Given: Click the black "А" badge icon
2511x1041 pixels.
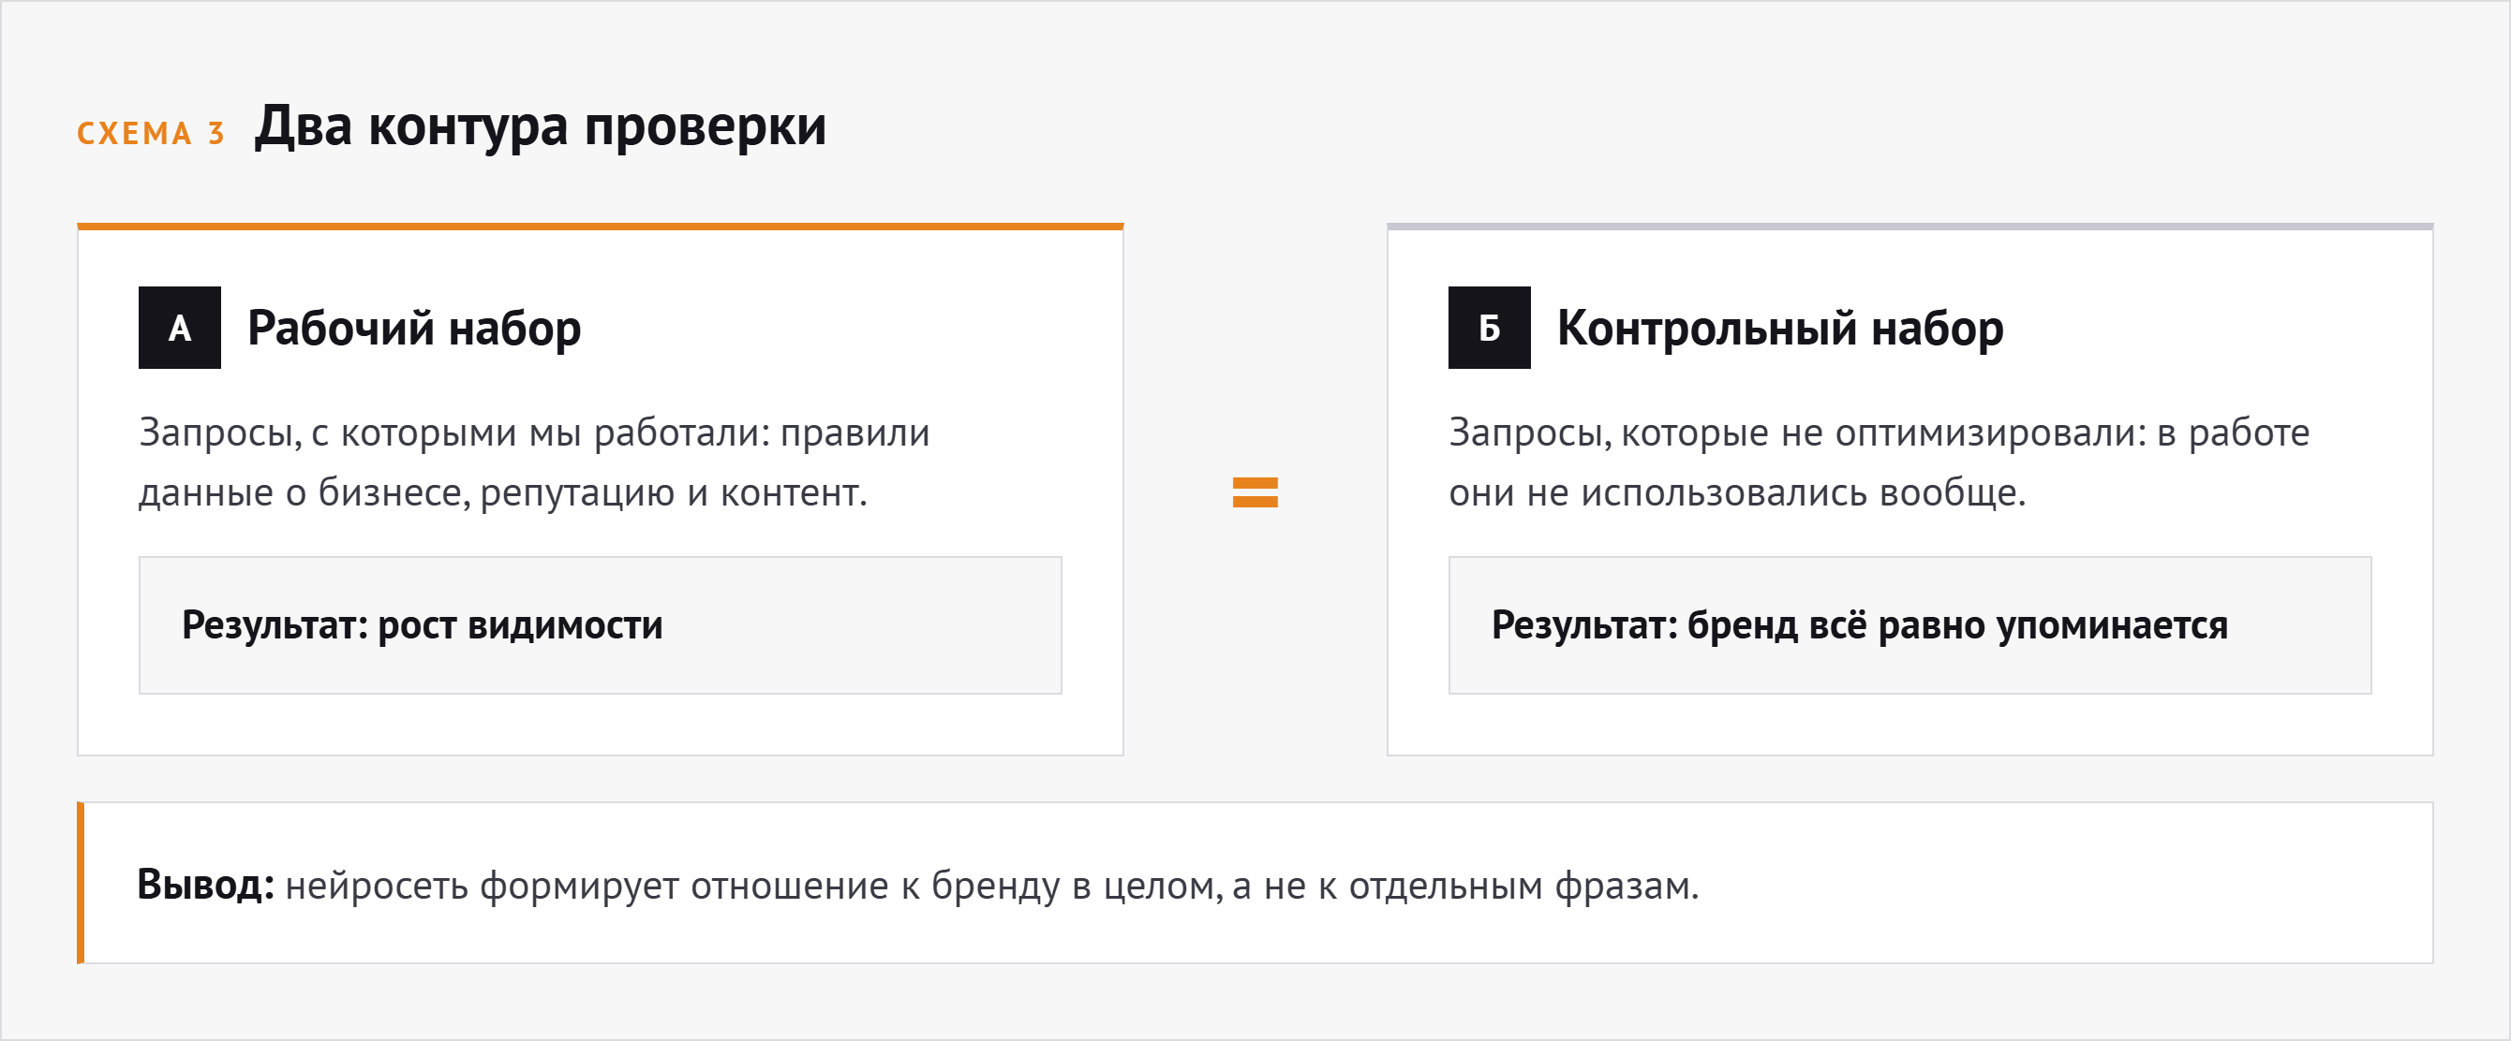Looking at the screenshot, I should coord(179,329).
